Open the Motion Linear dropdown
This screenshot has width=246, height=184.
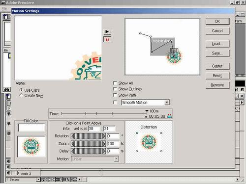tap(117, 159)
